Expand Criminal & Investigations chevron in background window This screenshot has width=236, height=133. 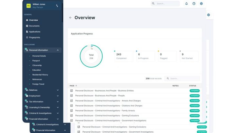(65, 124)
